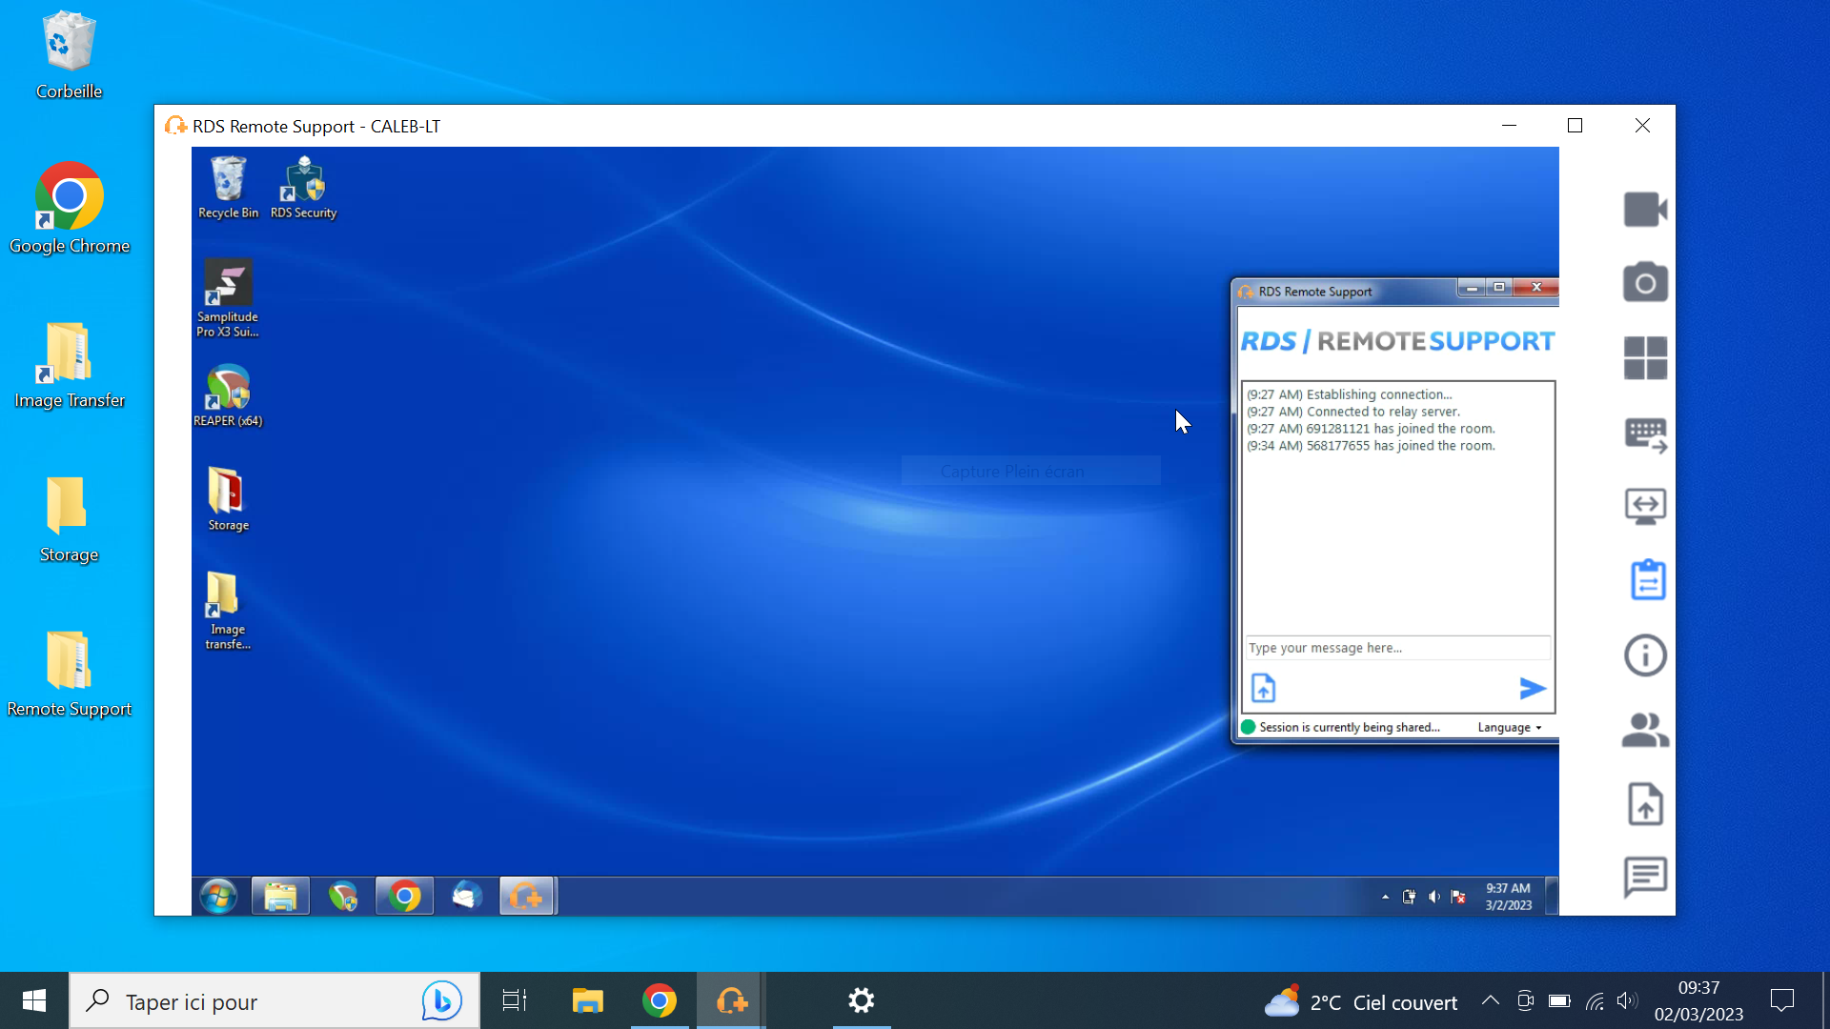Show hidden icons in the Windows notification area
The width and height of the screenshot is (1830, 1029).
[1491, 1000]
